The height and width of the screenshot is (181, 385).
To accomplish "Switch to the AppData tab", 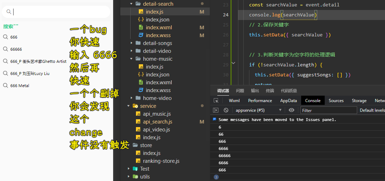I will point(289,100).
